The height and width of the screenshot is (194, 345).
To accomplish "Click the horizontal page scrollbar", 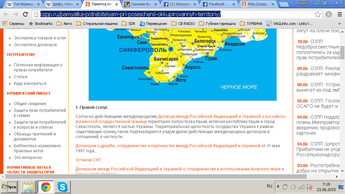I will click(156, 176).
